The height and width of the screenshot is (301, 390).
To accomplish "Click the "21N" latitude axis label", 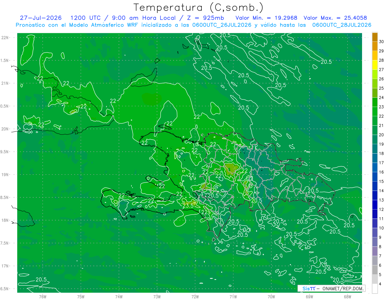I will click(5, 83).
